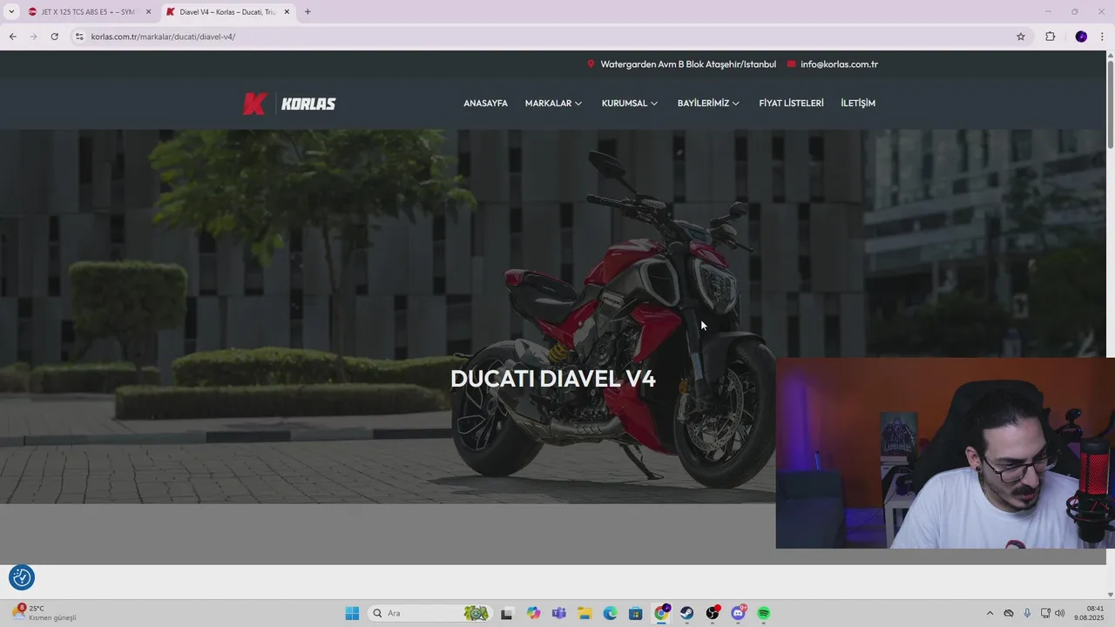The height and width of the screenshot is (627, 1115).
Task: View site information icon in address bar
Action: (x=79, y=37)
